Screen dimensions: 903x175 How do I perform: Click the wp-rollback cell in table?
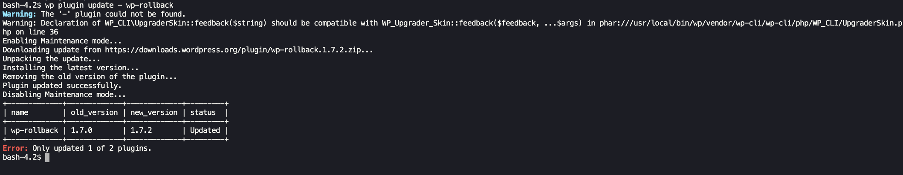(x=35, y=130)
